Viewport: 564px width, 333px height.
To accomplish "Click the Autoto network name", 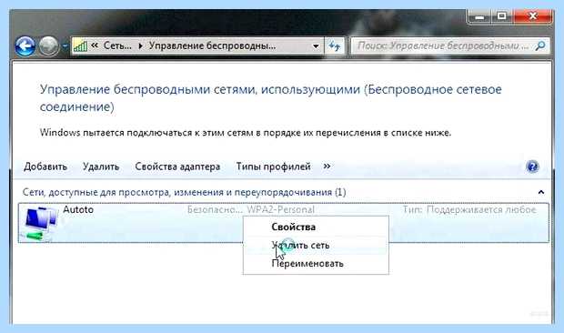I will coord(78,209).
